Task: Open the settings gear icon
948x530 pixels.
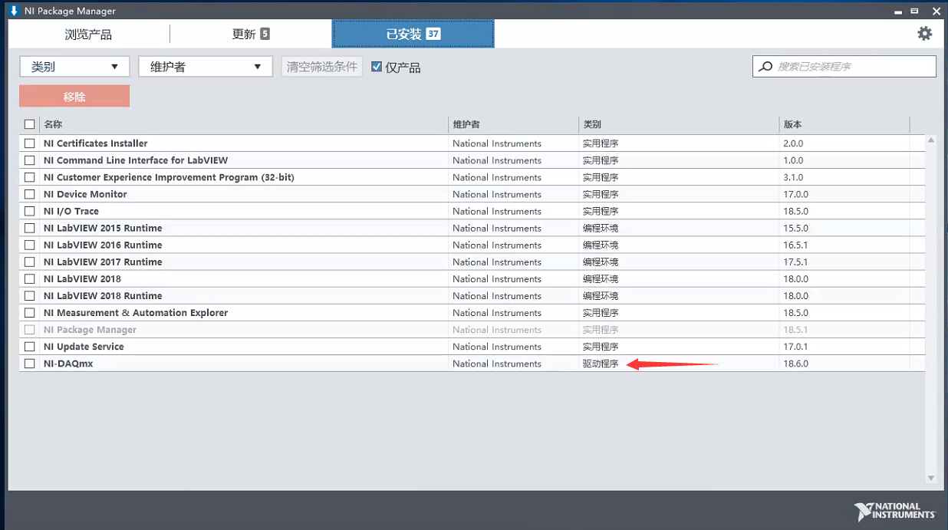Action: tap(924, 34)
